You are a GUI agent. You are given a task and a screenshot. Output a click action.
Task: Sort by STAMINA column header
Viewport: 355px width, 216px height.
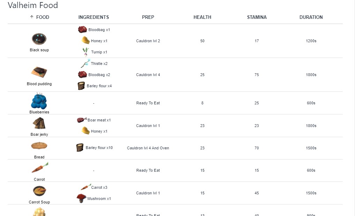257,17
